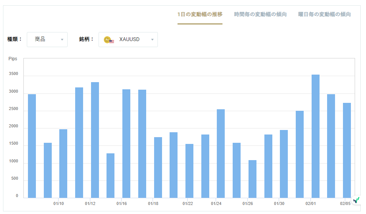Click the x-axis label 01/12

(90, 204)
